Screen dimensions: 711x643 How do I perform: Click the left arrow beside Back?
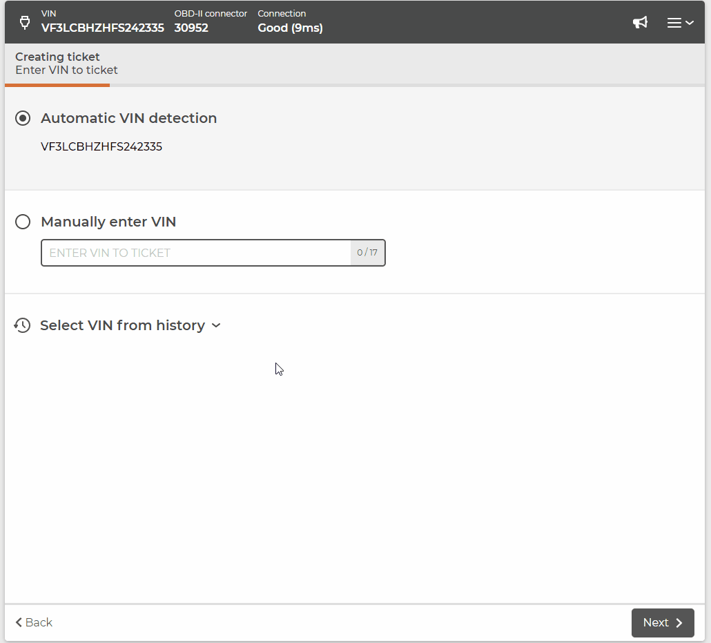[19, 622]
